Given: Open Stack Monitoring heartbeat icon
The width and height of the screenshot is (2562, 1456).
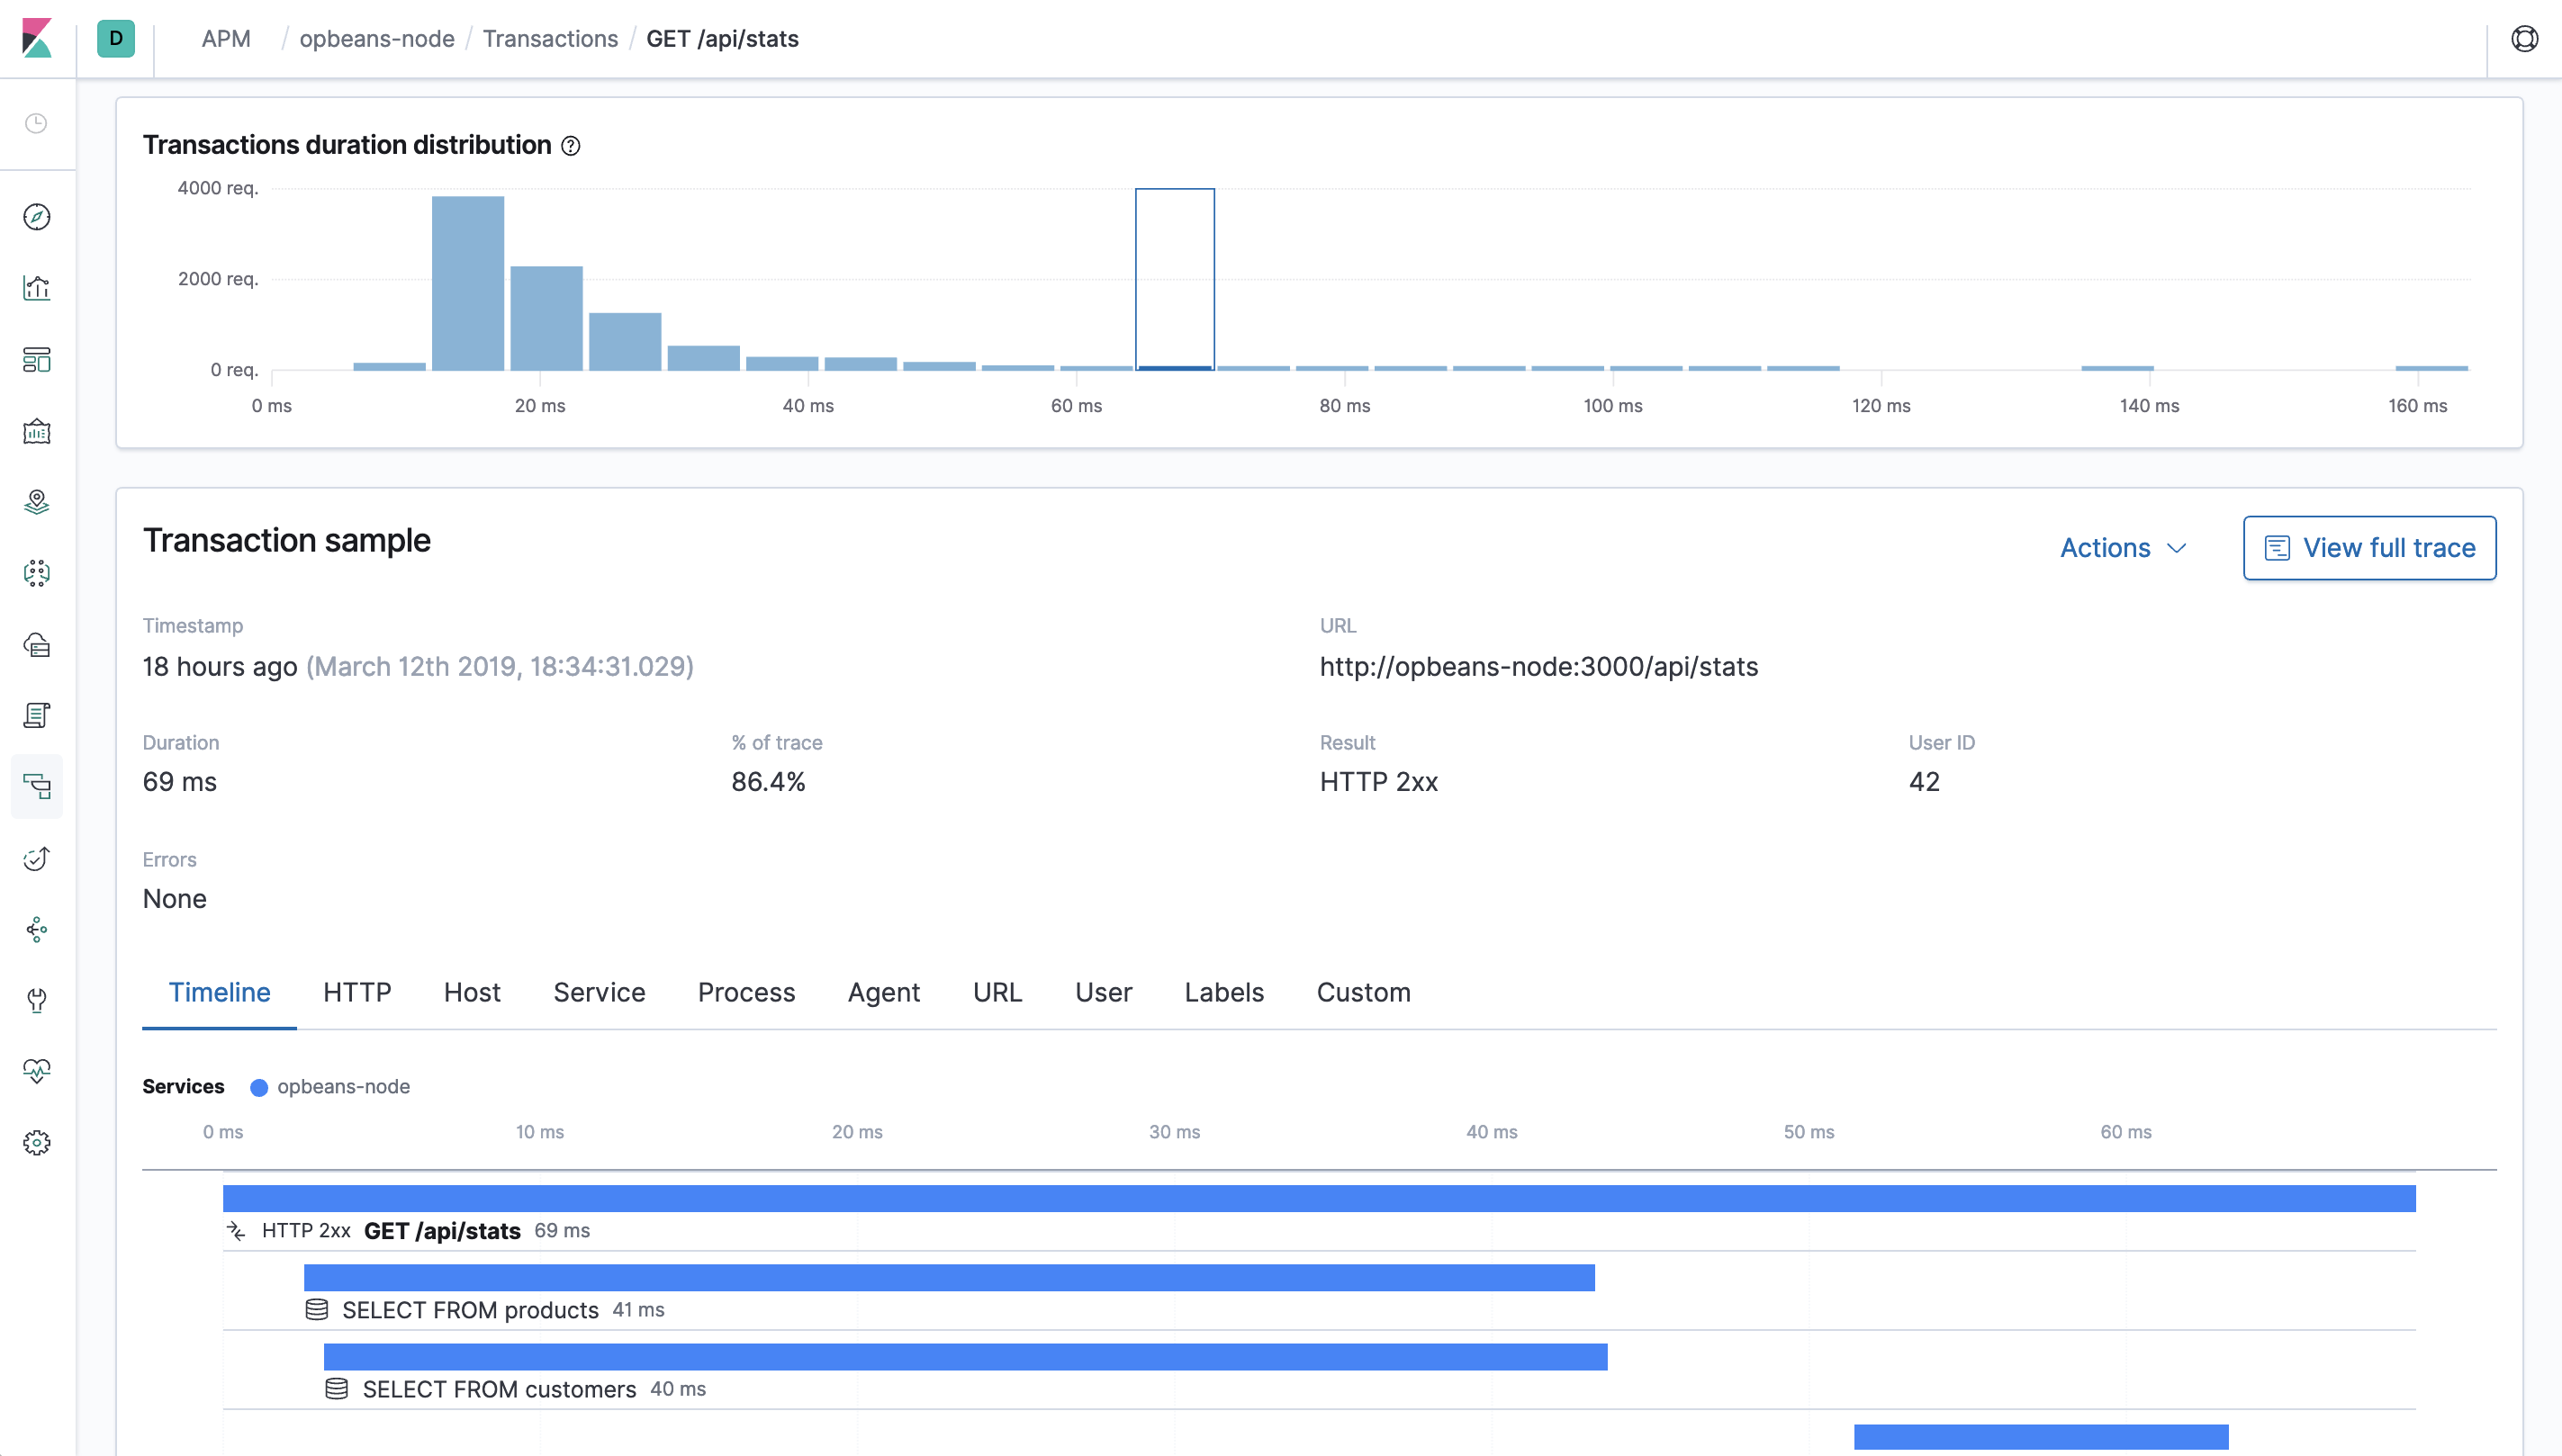Looking at the screenshot, I should coord(37,1071).
